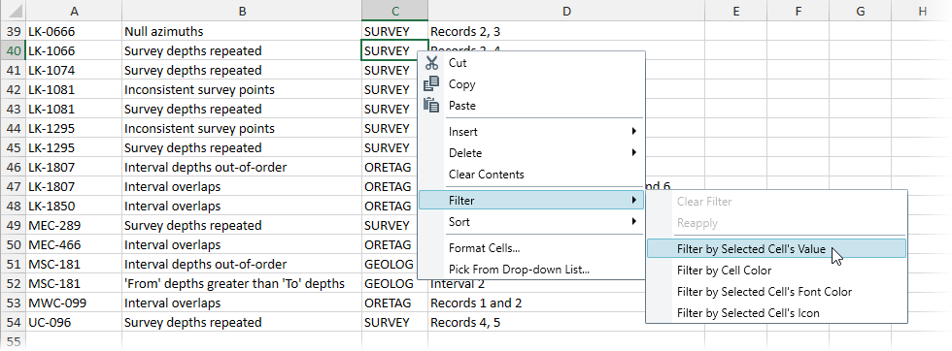Select column D header

tap(565, 11)
